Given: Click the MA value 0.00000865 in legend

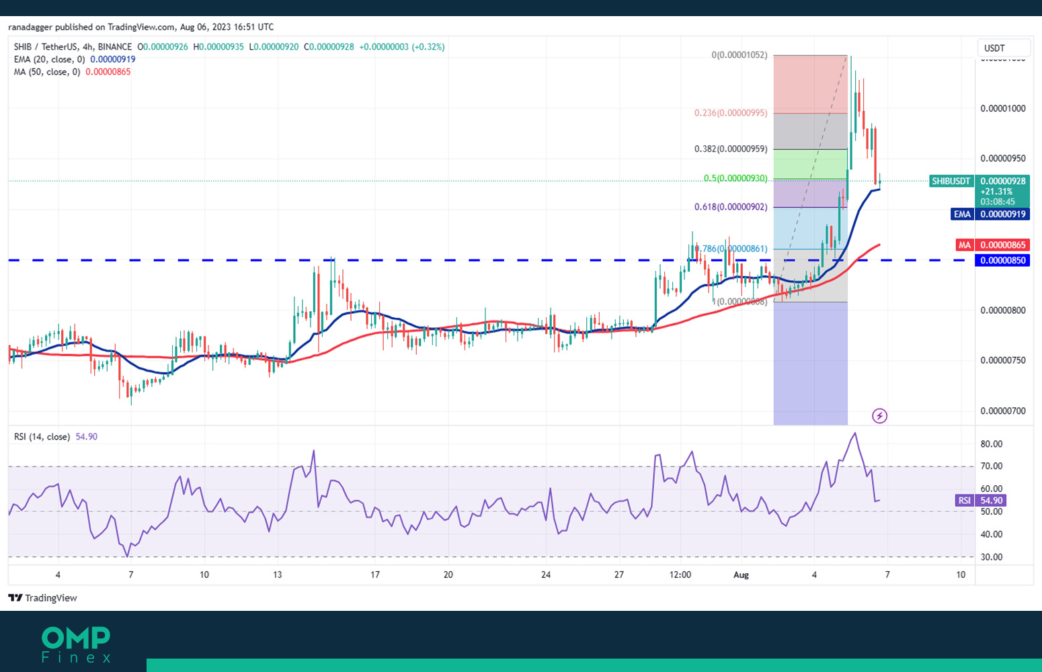Looking at the screenshot, I should tap(108, 72).
